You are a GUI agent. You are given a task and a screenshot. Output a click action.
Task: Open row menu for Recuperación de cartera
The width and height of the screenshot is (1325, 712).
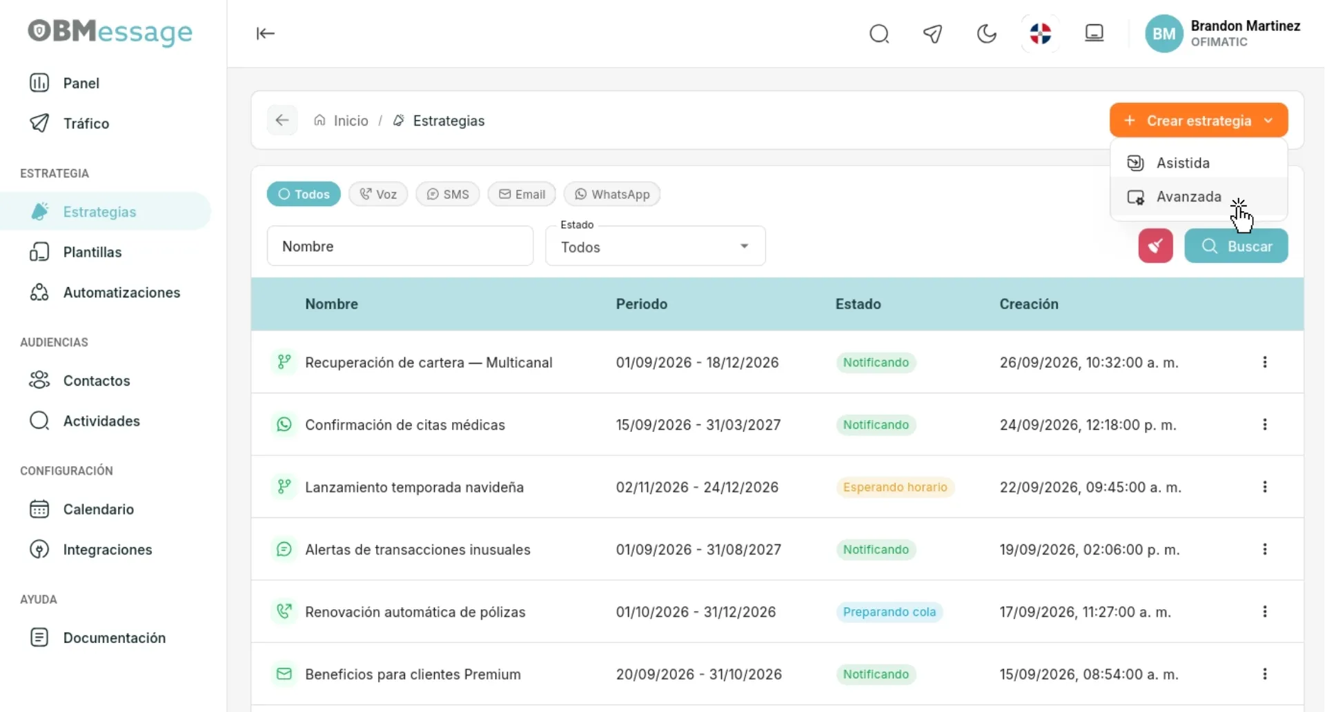[1265, 362]
